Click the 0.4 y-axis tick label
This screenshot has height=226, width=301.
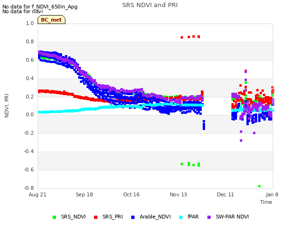click(30, 78)
